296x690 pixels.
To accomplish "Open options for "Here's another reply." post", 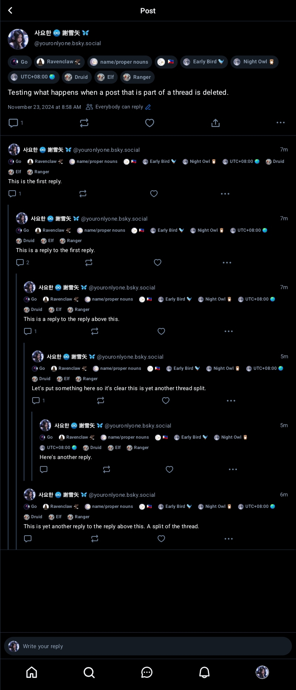I will [233, 469].
